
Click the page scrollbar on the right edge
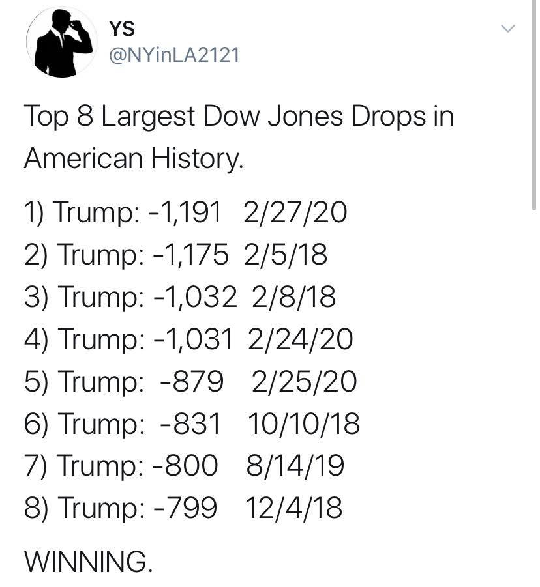pos(534,105)
